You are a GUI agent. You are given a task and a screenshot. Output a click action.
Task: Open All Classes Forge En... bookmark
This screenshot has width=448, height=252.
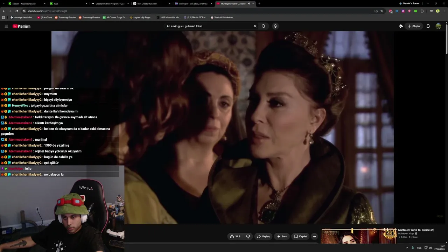114,17
